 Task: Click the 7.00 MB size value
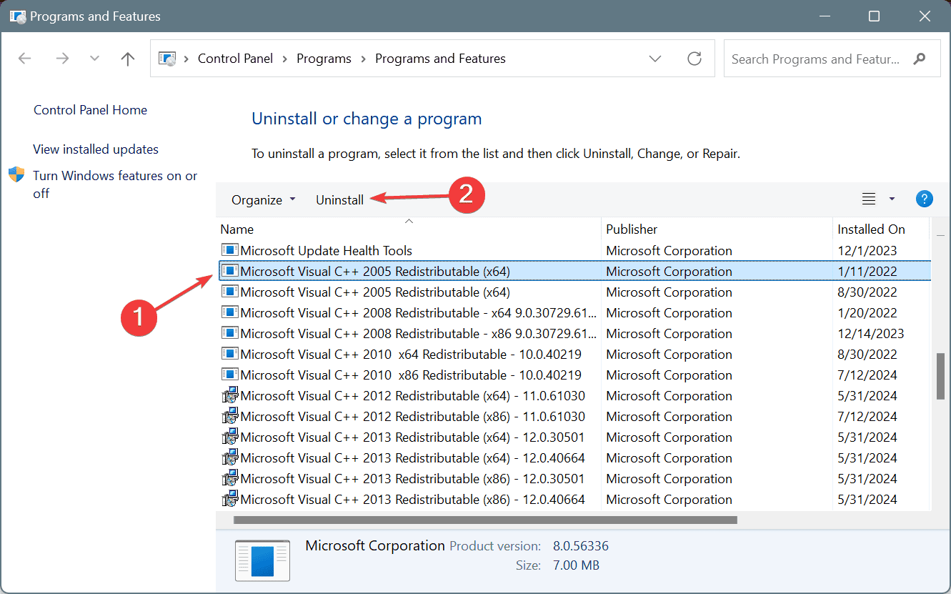click(x=576, y=565)
